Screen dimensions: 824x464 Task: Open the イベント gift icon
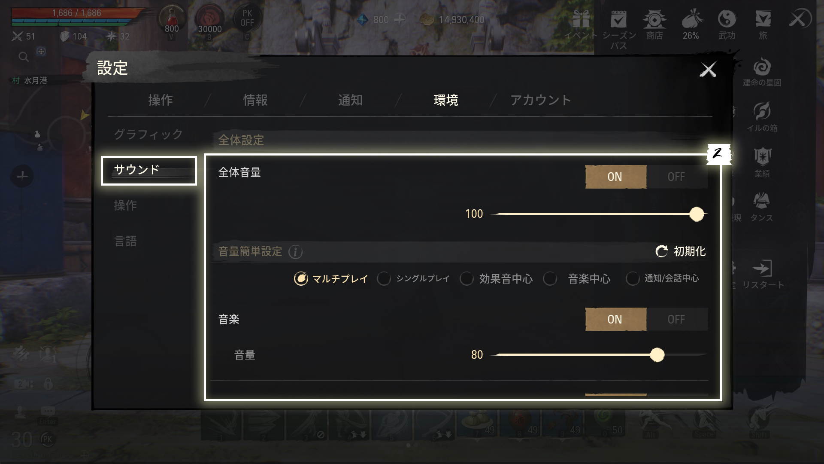tap(581, 19)
